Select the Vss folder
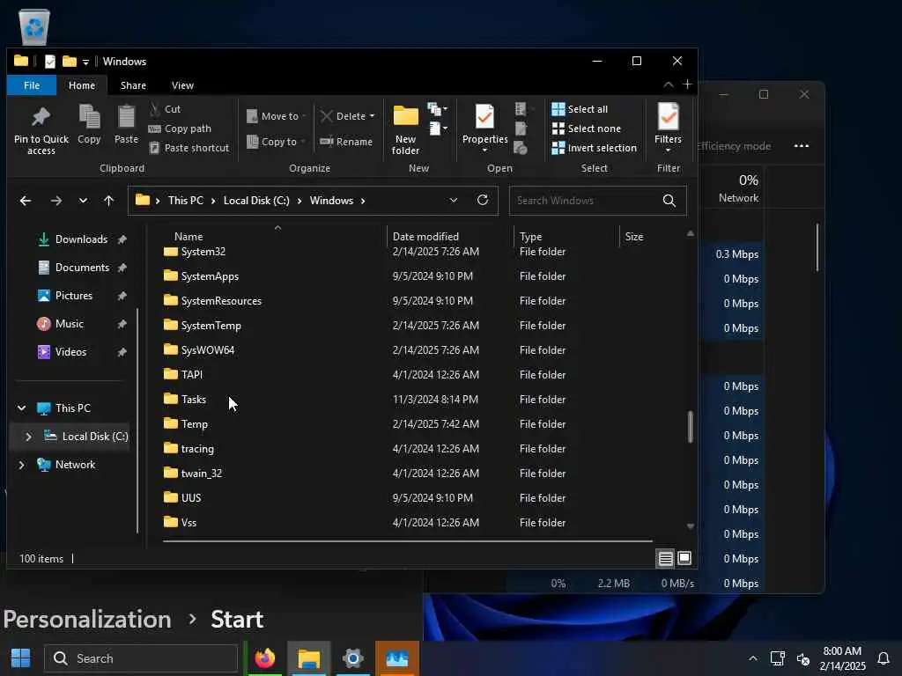The height and width of the screenshot is (676, 902). [189, 523]
